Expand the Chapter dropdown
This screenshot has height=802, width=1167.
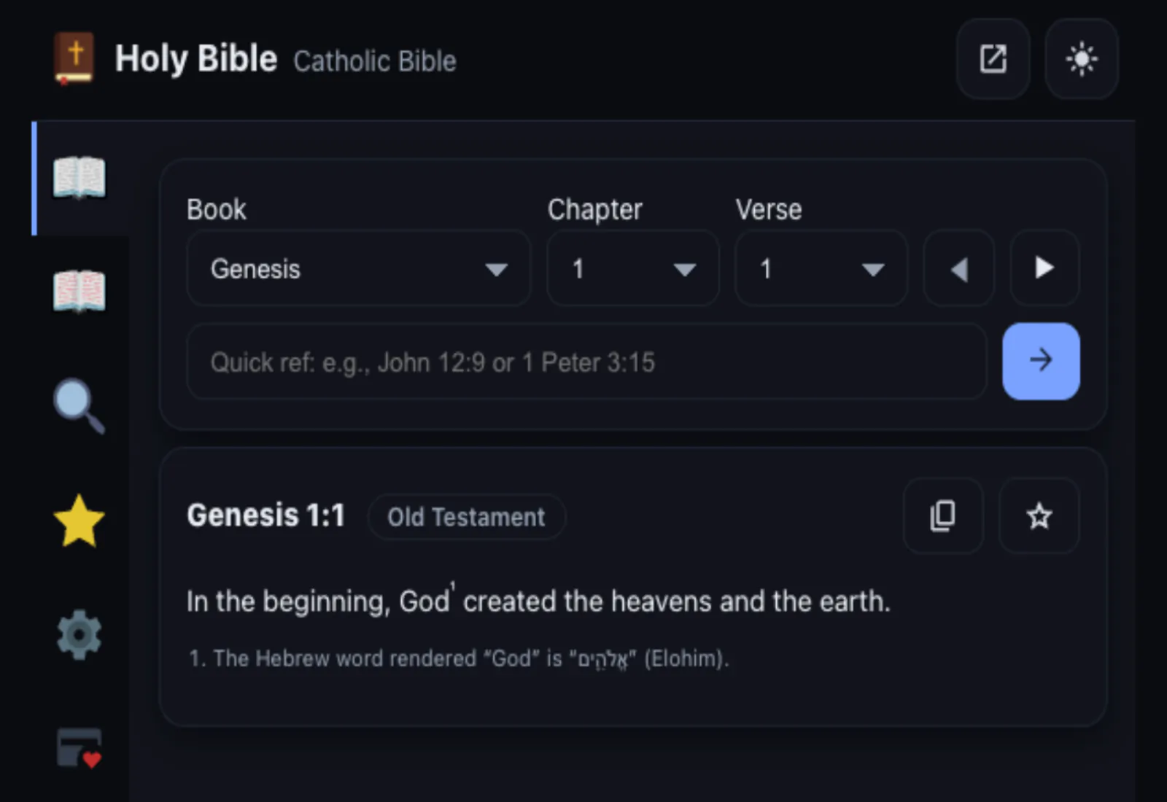pyautogui.click(x=632, y=269)
